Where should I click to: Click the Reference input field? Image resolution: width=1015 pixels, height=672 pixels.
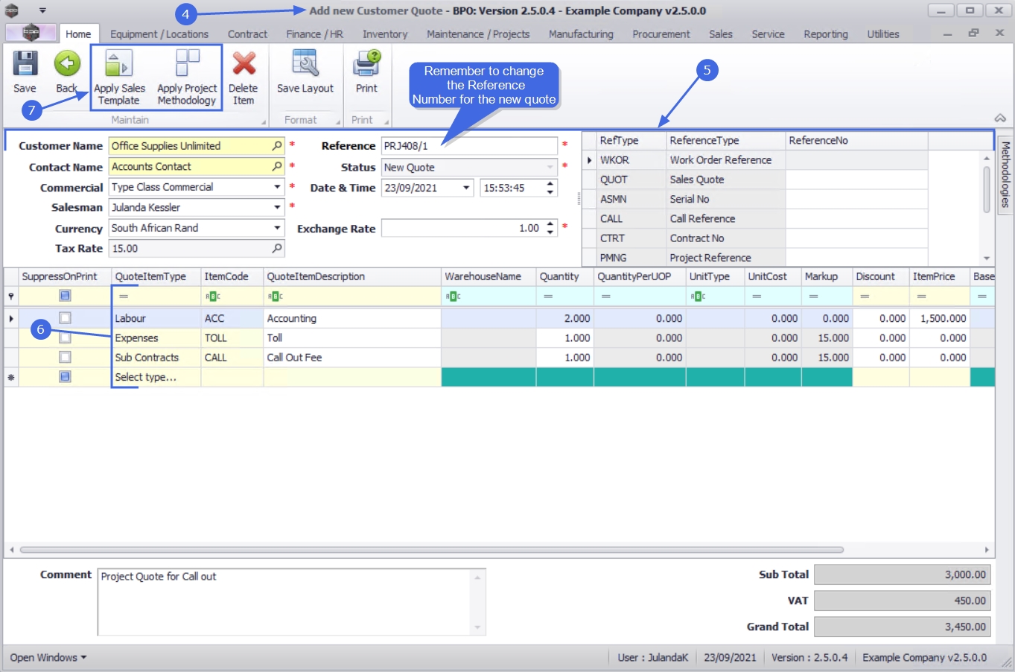[469, 146]
